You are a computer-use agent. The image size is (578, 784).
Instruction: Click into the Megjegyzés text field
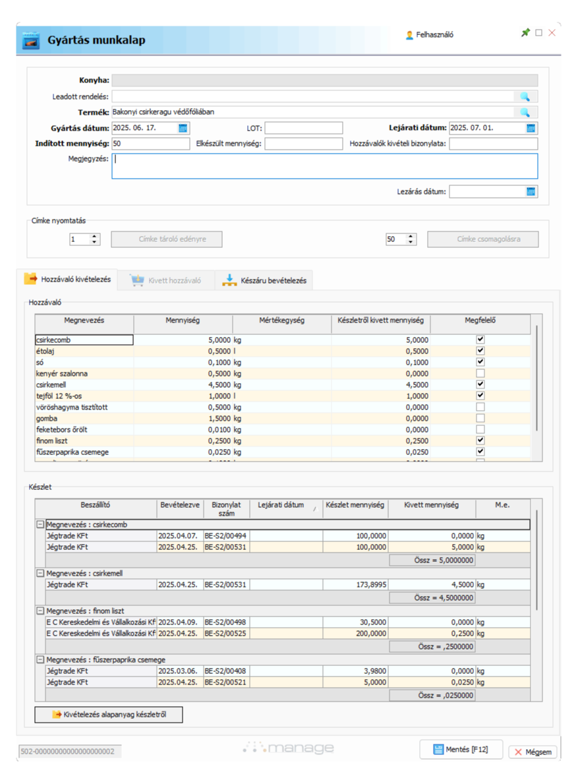pyautogui.click(x=324, y=166)
